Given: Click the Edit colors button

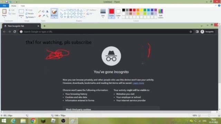Looking at the screenshot, I should pyautogui.click(x=161, y=13).
